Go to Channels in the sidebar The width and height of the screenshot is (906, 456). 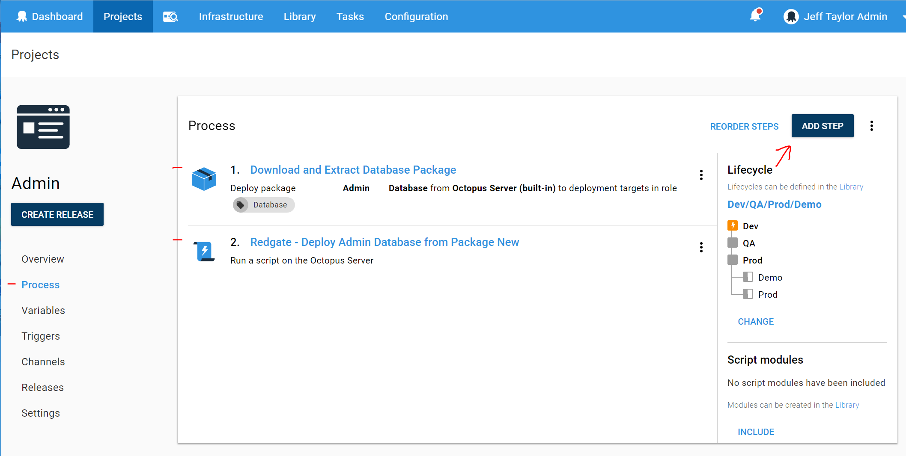43,362
